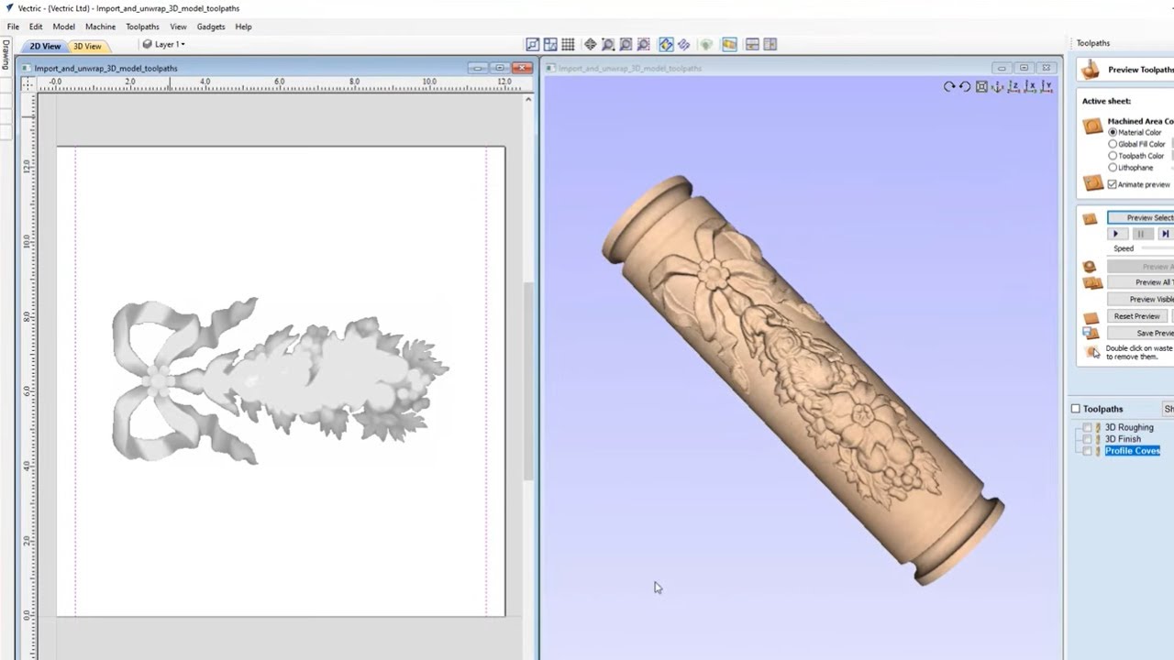Viewport: 1174px width, 660px height.
Task: Adjust the preview Speed slider
Action: click(1157, 248)
